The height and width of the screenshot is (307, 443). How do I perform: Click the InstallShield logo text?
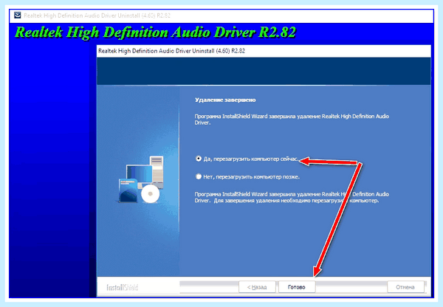coord(123,288)
